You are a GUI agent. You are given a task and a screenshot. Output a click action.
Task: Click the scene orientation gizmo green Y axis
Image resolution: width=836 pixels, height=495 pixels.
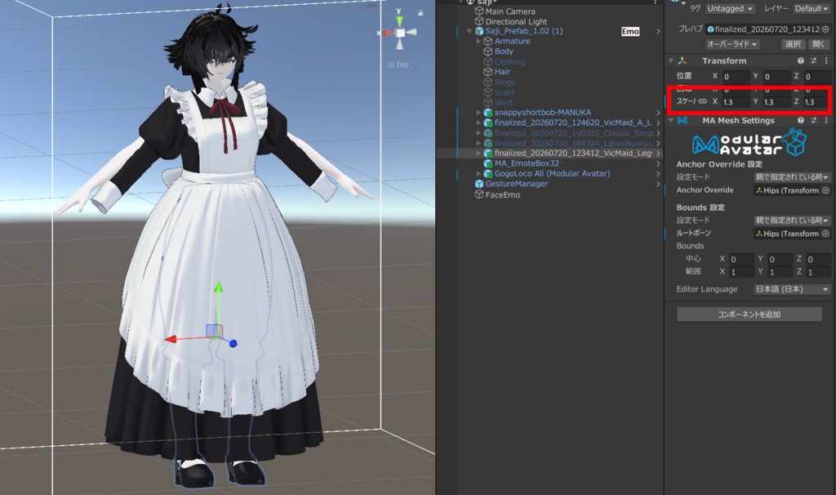tap(399, 20)
